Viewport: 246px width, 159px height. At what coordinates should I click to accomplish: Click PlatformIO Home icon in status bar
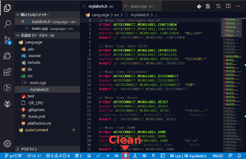(x=89, y=156)
